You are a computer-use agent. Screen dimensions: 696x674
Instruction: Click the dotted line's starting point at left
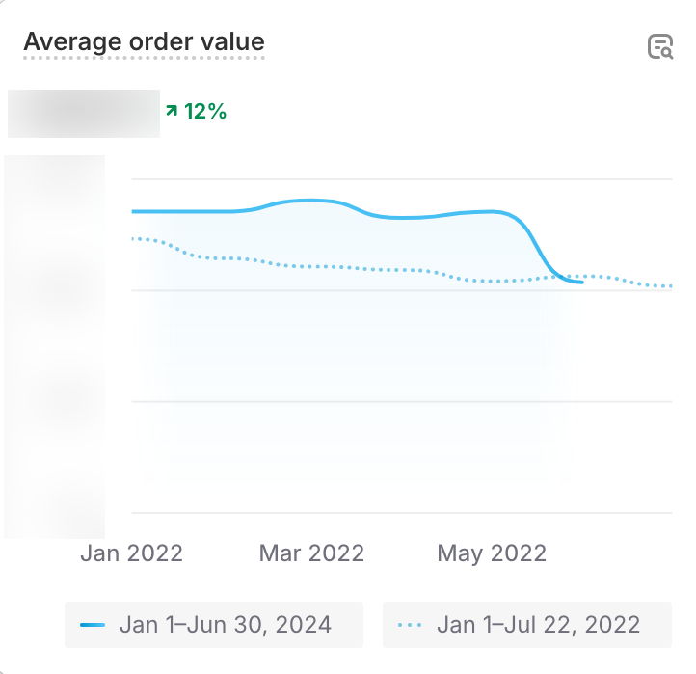point(133,238)
